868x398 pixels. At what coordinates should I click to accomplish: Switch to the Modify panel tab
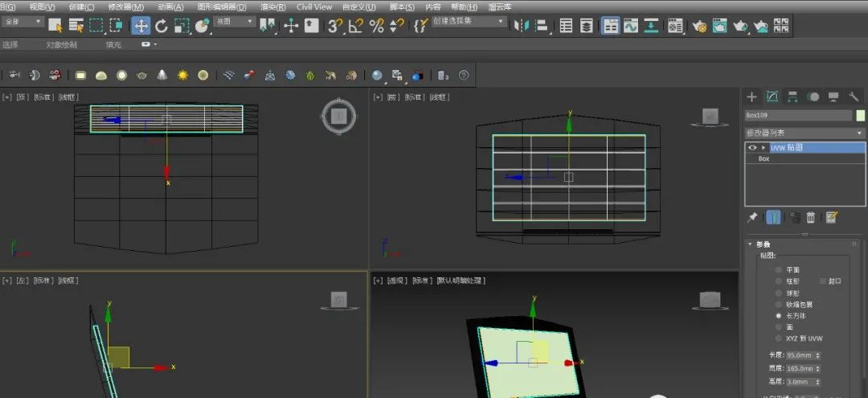(x=772, y=96)
